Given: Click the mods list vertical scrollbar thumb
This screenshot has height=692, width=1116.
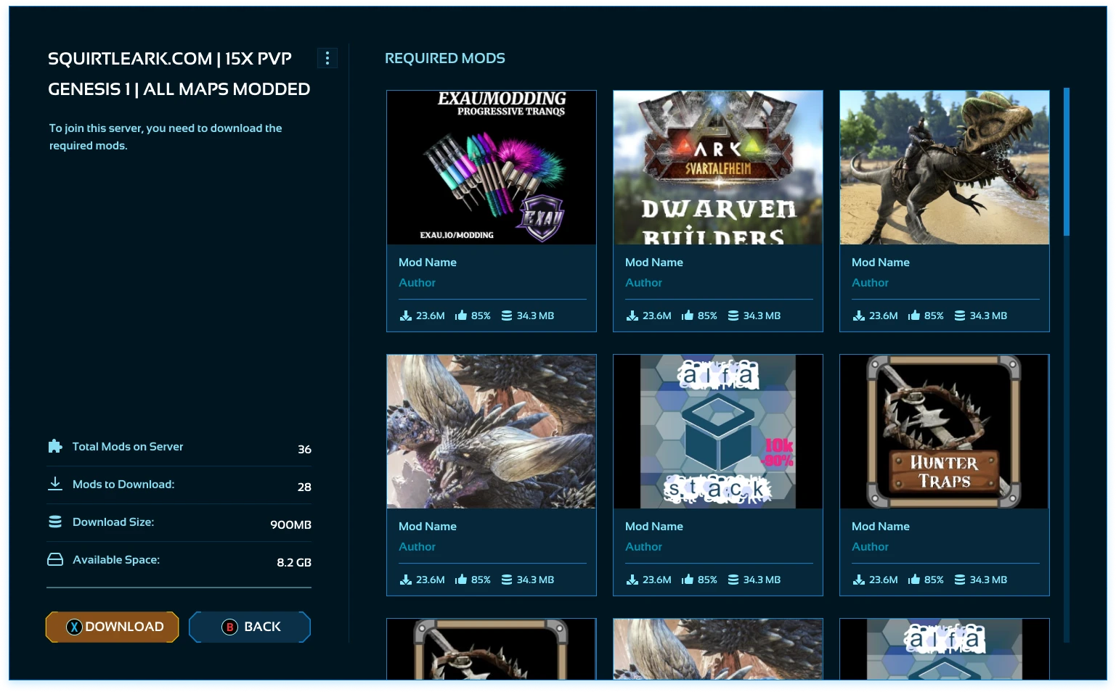Looking at the screenshot, I should (x=1067, y=162).
